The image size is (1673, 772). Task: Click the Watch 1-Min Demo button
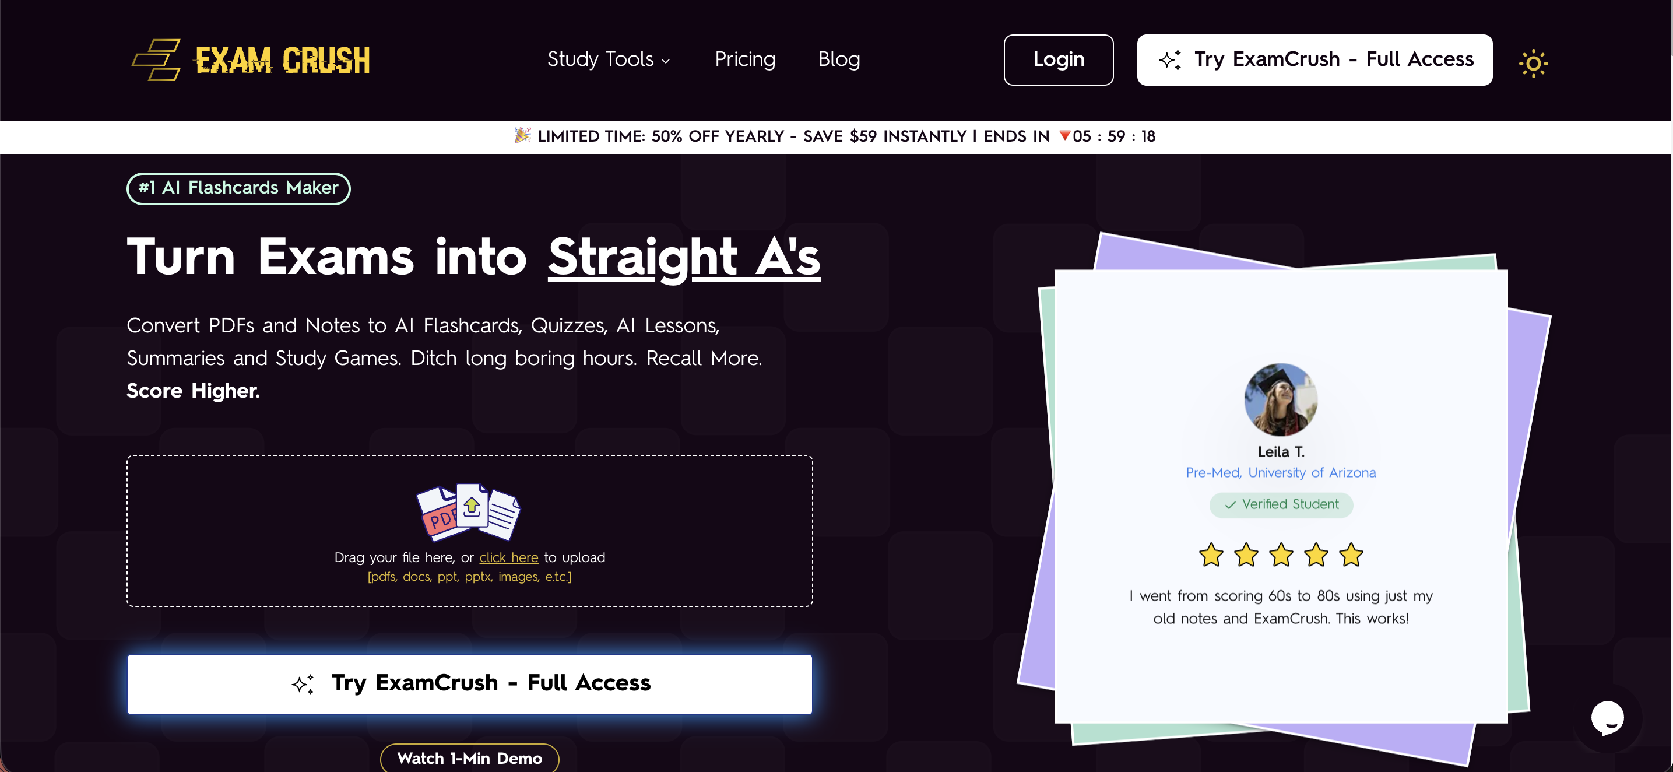(x=470, y=757)
